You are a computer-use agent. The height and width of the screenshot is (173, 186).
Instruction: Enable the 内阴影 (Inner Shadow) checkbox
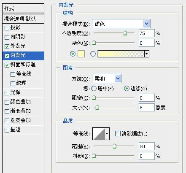pos(7,37)
